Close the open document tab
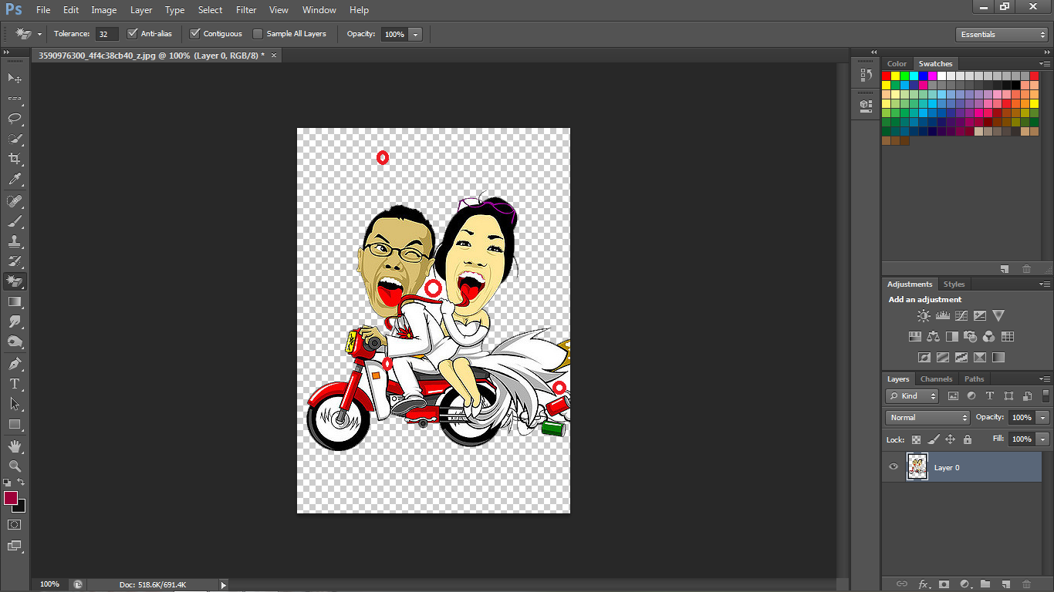 (x=274, y=55)
